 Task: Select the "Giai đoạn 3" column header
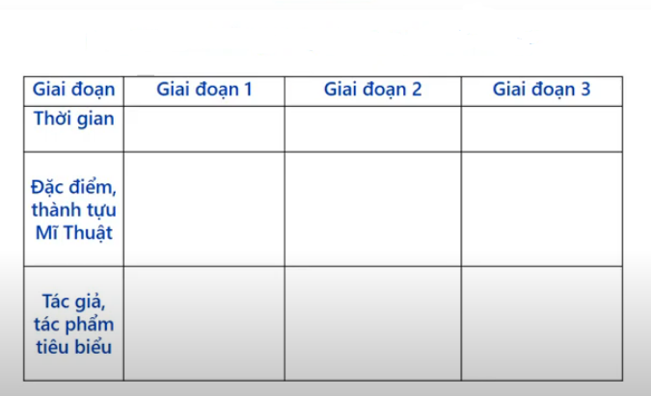(541, 90)
